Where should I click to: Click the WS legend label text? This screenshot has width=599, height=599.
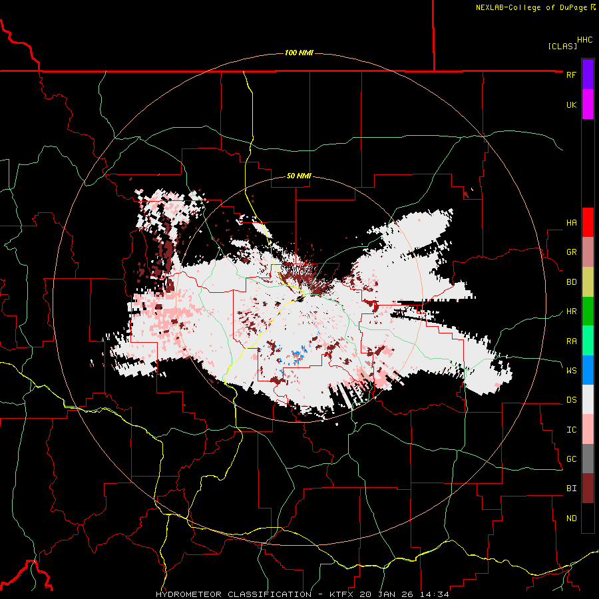[571, 371]
